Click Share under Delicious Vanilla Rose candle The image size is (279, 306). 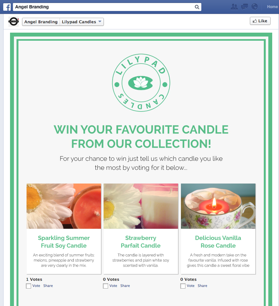tap(202, 286)
